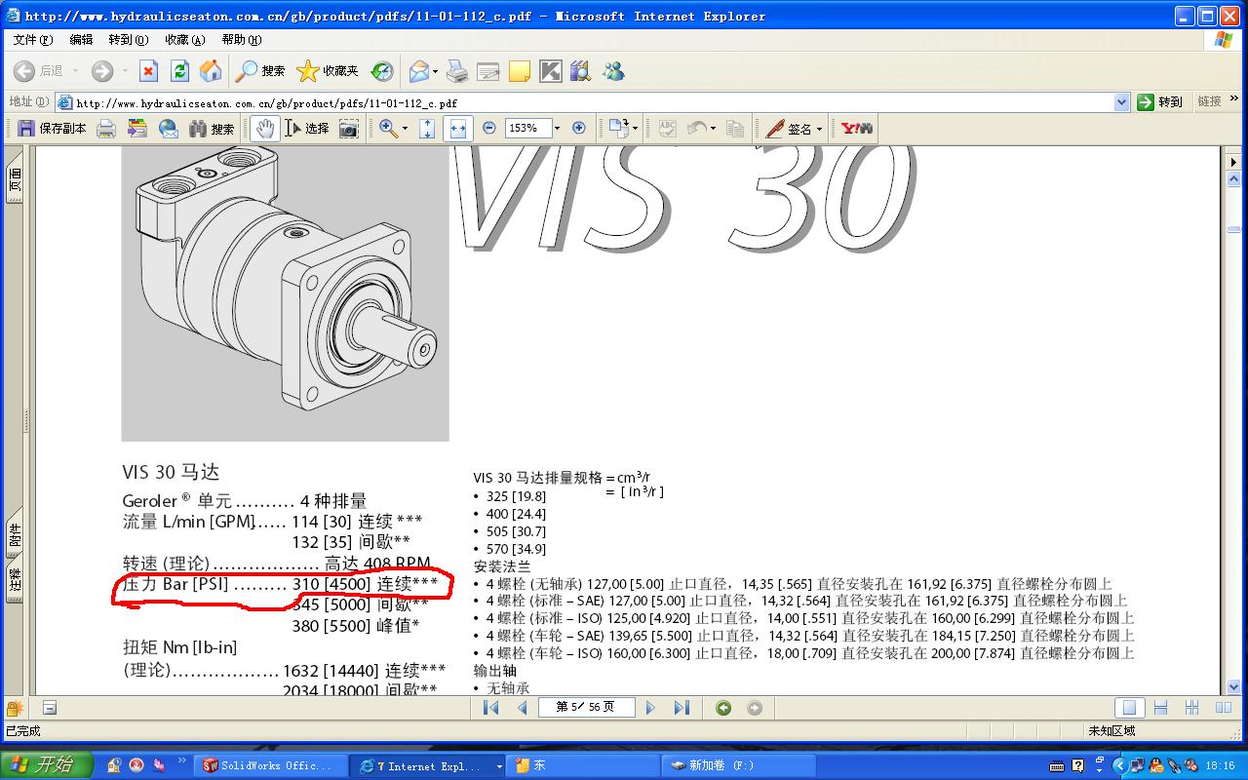The height and width of the screenshot is (780, 1248).
Task: Click the Fit Page height icon
Action: pyautogui.click(x=426, y=129)
